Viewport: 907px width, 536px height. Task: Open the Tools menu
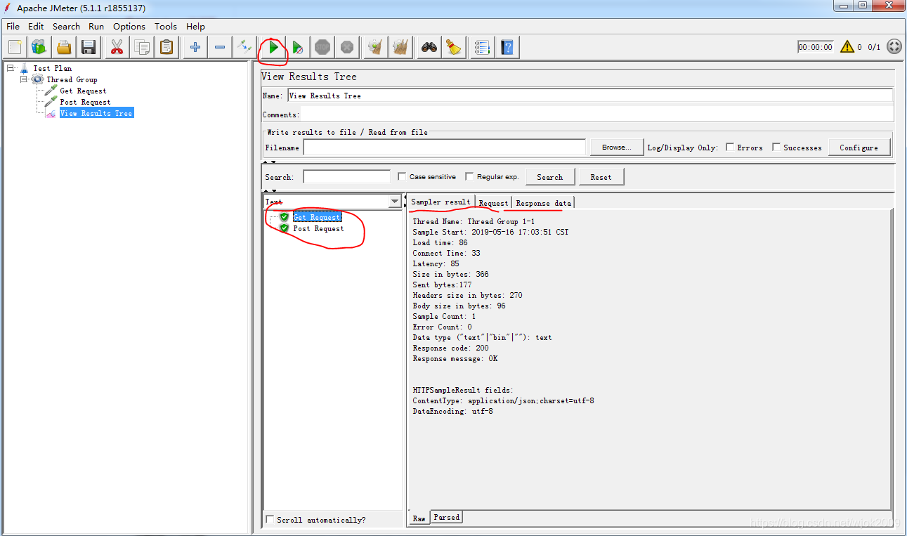(x=166, y=26)
